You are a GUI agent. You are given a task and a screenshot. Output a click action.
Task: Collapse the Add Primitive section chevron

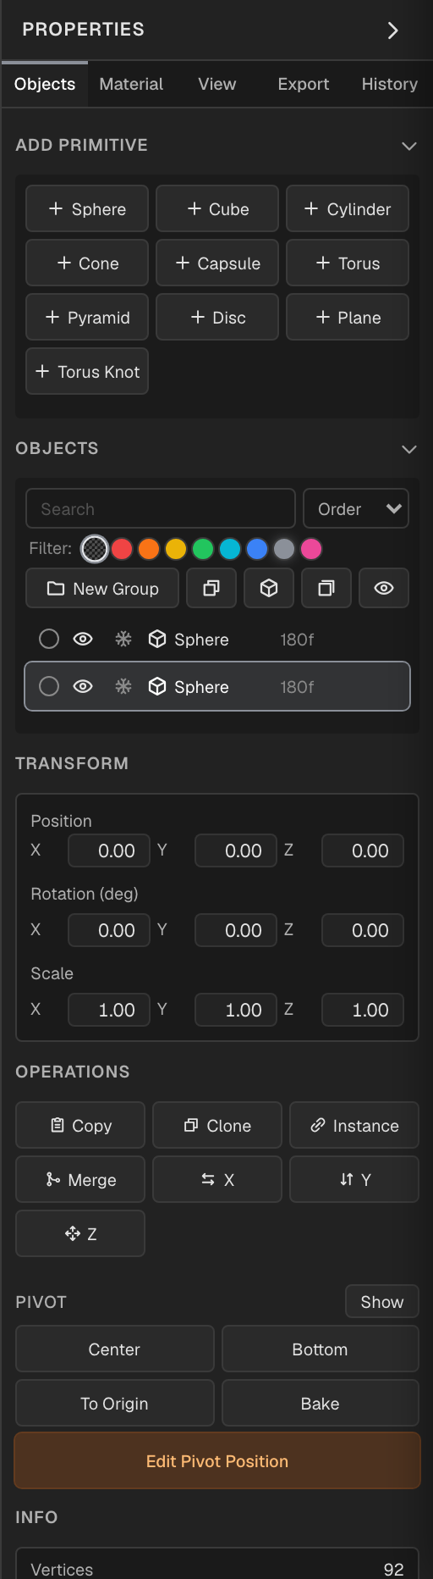tap(409, 146)
